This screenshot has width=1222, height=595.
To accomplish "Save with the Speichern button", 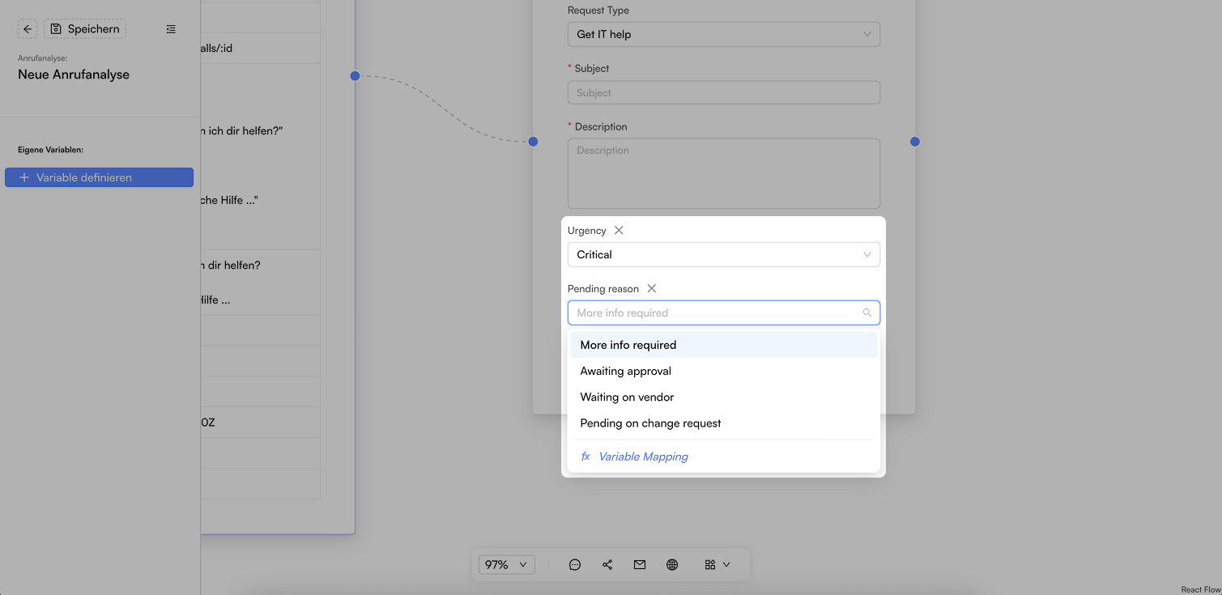I will tap(85, 29).
